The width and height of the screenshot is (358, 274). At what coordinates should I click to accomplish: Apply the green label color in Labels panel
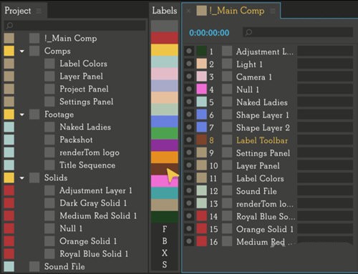pyautogui.click(x=165, y=133)
